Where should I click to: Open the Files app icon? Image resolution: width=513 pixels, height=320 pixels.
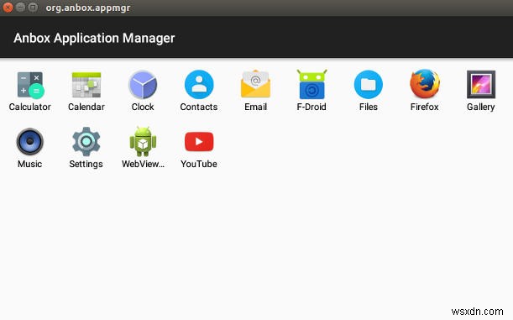(x=369, y=85)
